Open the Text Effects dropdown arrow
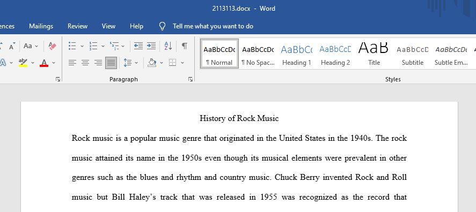 pos(11,63)
